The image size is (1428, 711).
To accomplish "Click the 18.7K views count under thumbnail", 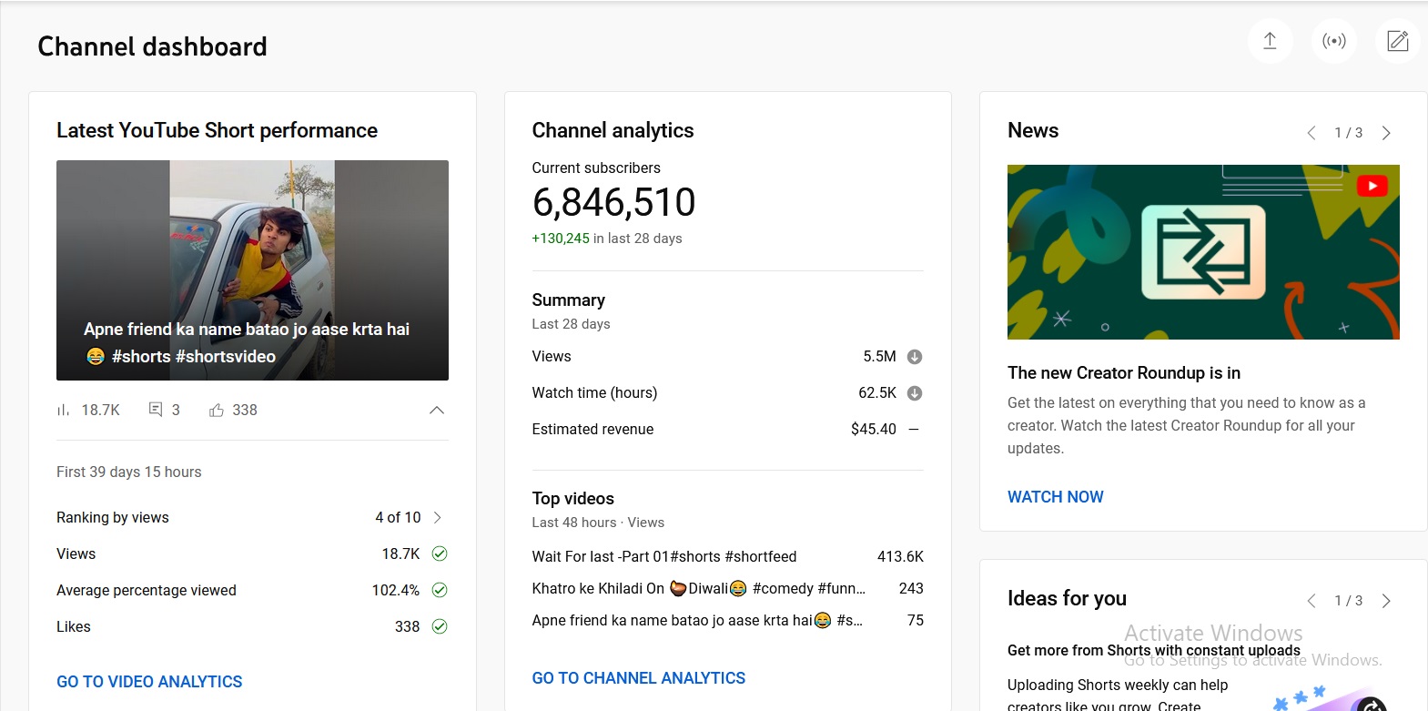I will point(101,410).
